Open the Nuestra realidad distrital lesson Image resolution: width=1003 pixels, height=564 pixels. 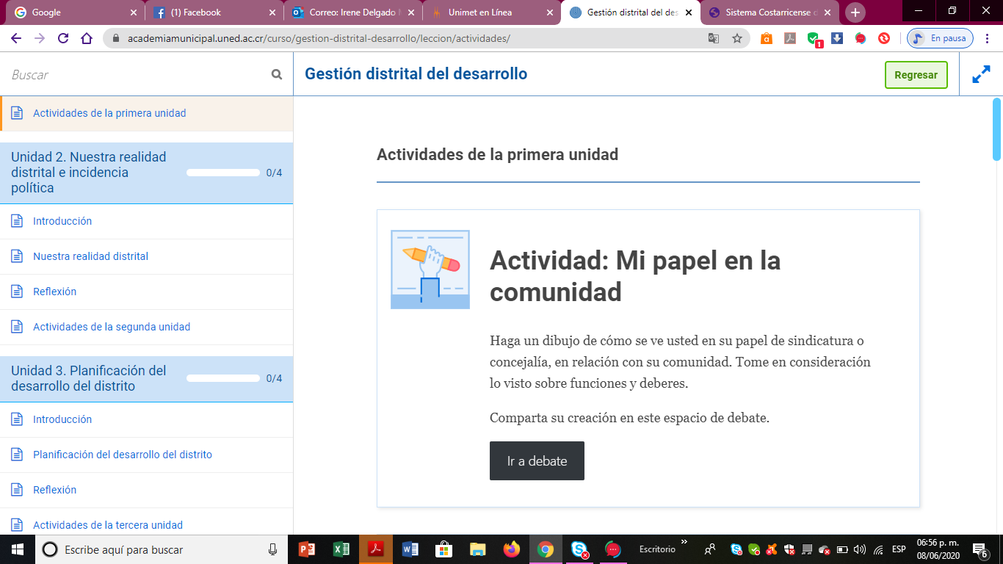(90, 256)
